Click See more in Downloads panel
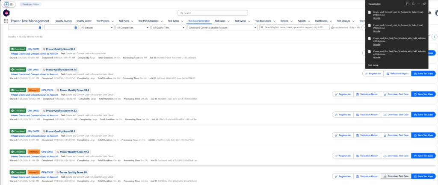Viewport: 438px width, 185px height. click(x=373, y=65)
